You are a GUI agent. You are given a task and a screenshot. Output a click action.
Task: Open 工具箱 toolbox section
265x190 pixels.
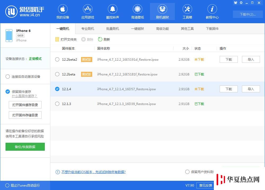pos(187,12)
